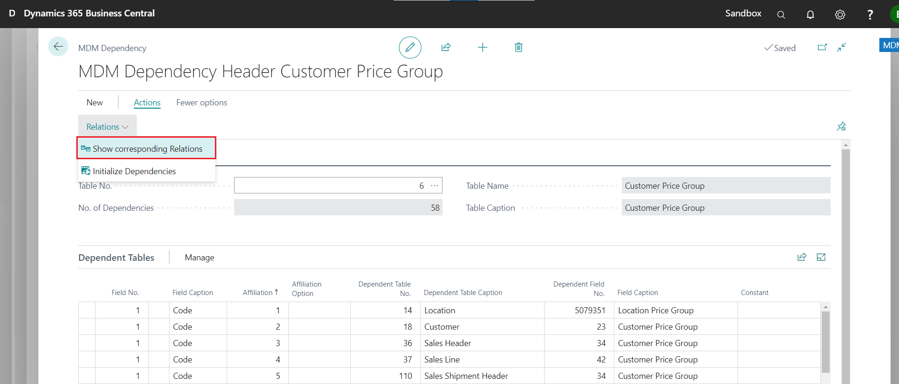
Task: Select Sales Shipment Header cell
Action: (482, 376)
